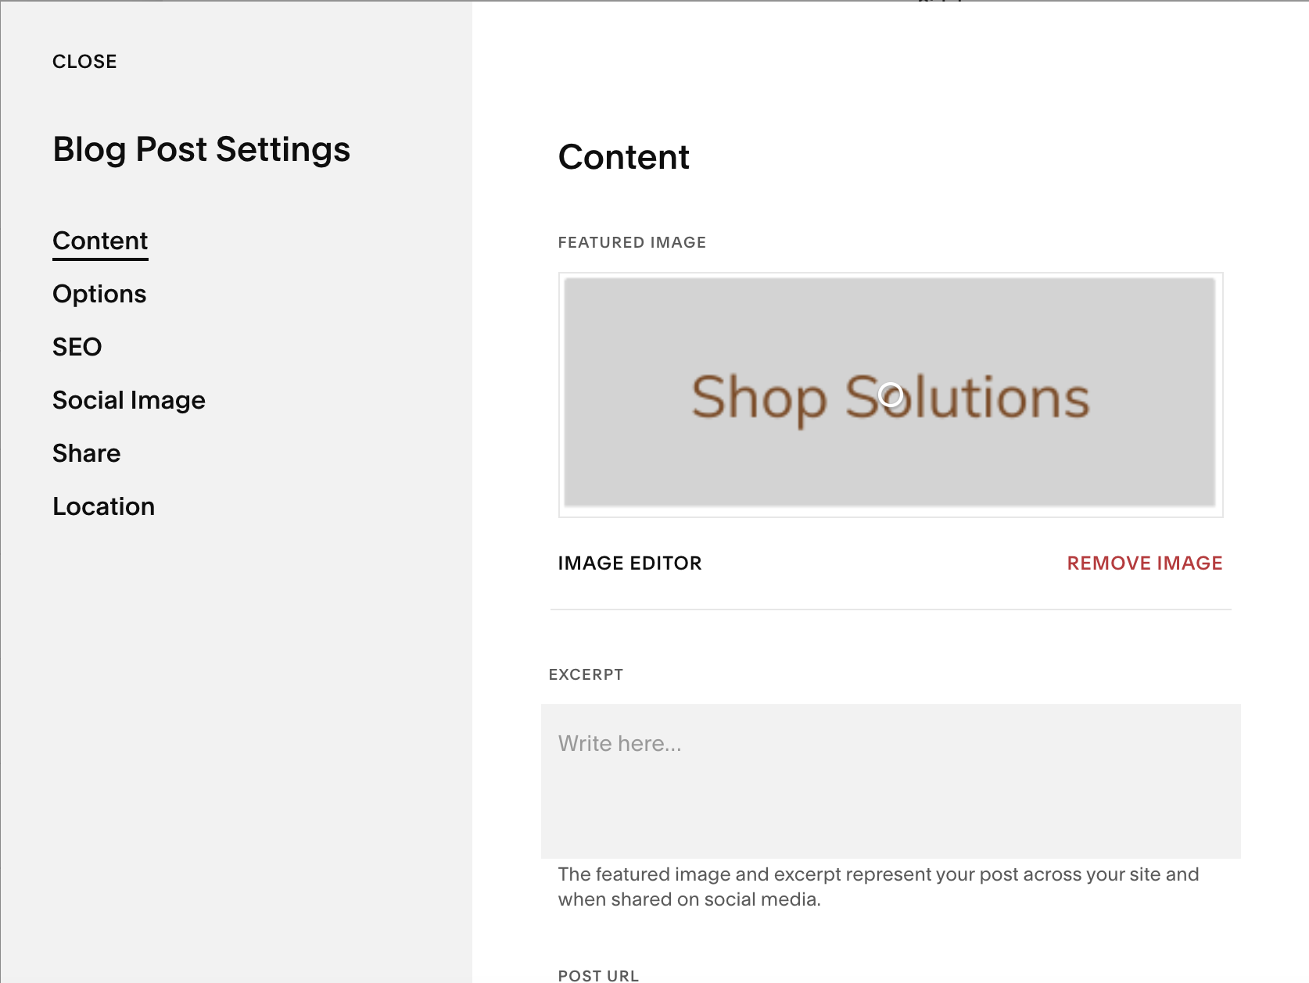Open the Image Editor

[629, 563]
